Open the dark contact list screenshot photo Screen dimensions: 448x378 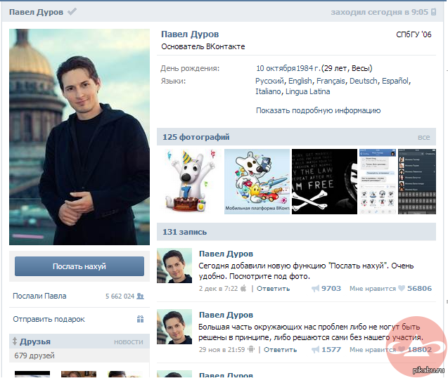pos(417,181)
